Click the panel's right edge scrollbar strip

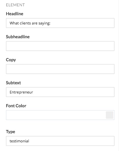(118, 75)
